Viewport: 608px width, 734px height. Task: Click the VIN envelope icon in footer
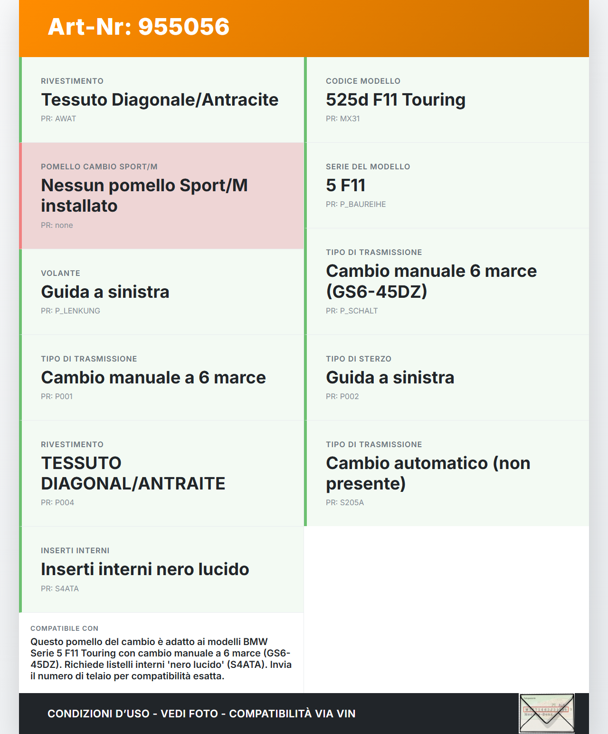click(547, 713)
